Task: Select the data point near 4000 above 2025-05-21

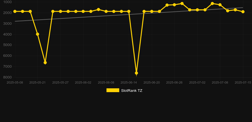Action: coord(37,34)
